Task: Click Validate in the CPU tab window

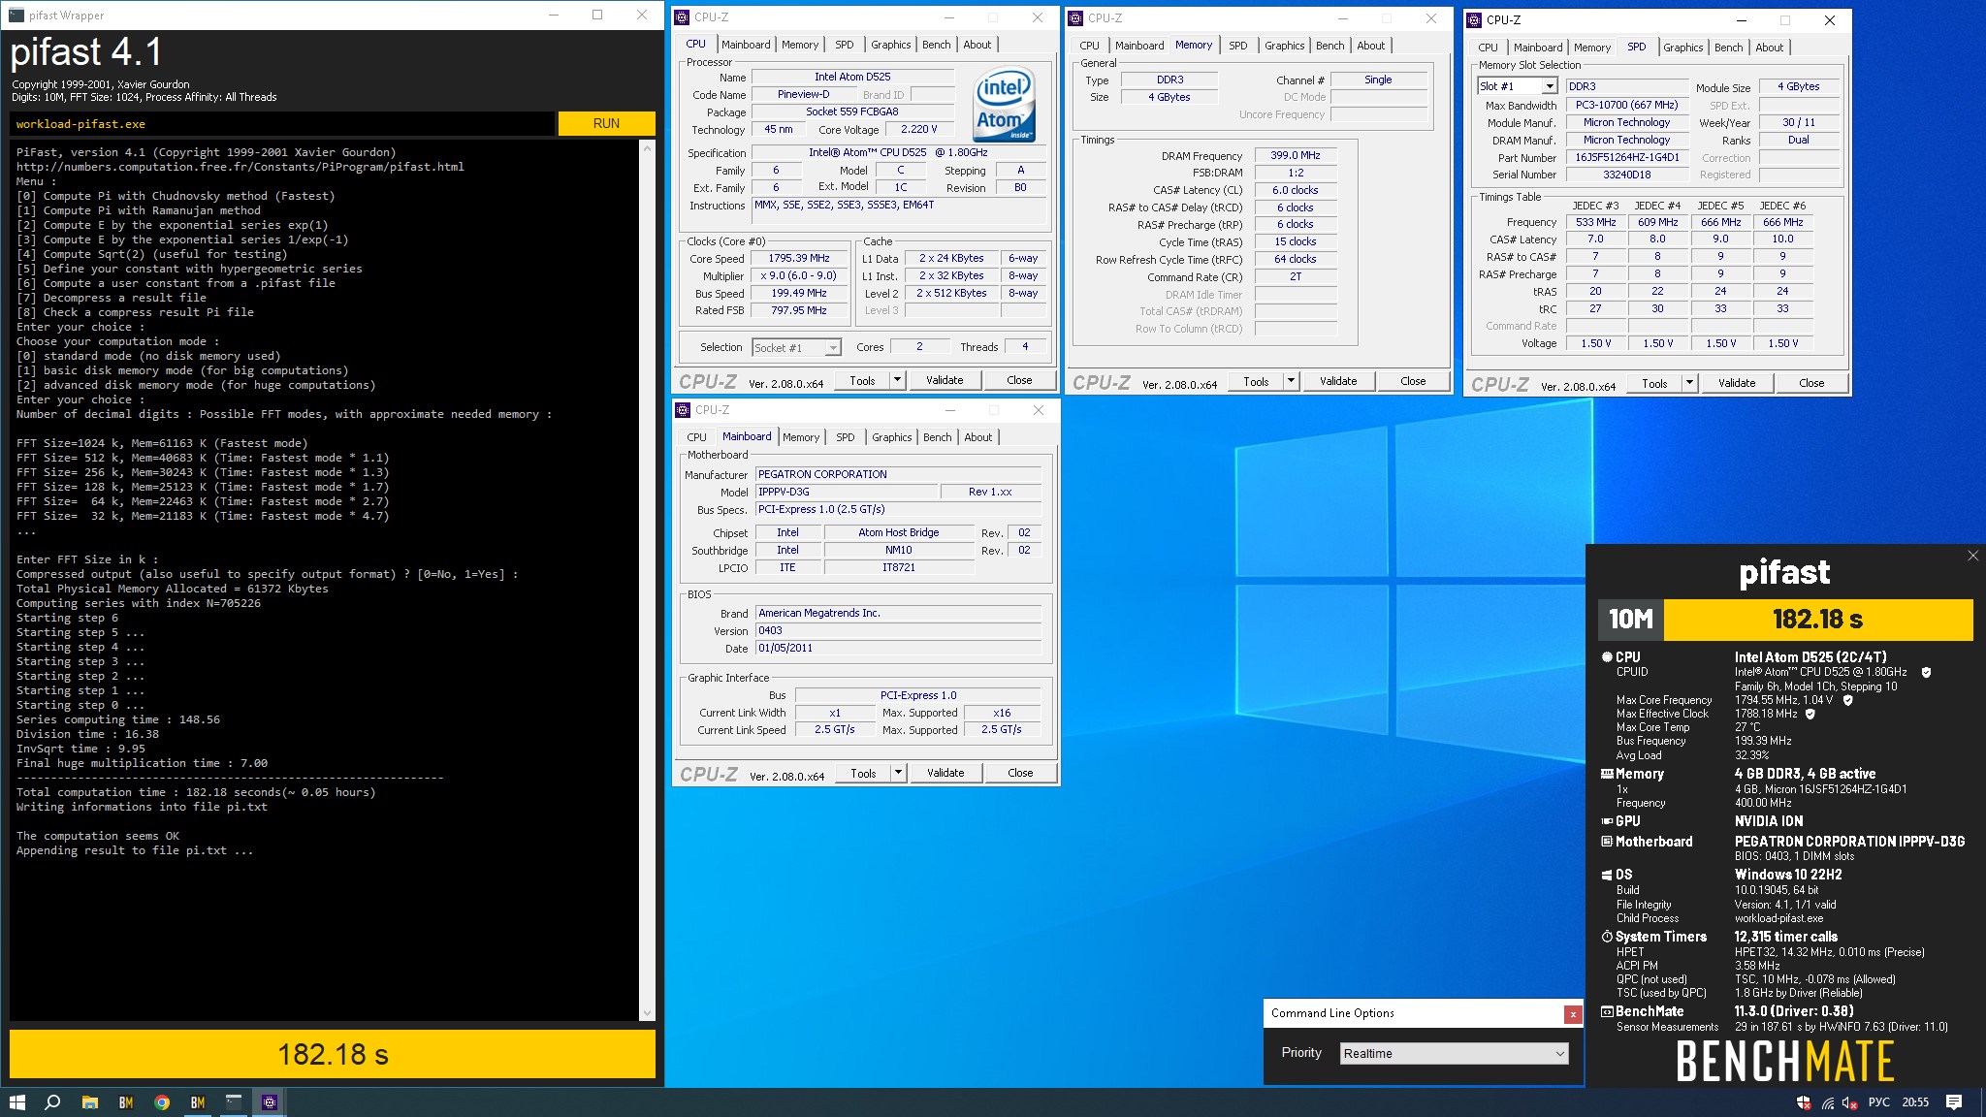Action: click(945, 380)
